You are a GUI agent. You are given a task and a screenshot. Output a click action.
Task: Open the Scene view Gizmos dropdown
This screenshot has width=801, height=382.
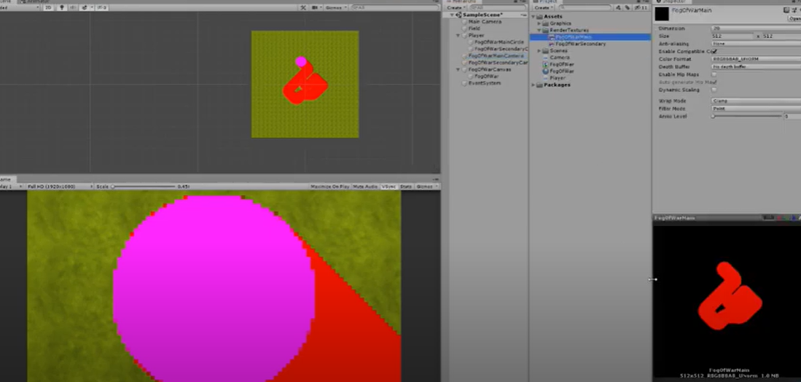point(335,8)
